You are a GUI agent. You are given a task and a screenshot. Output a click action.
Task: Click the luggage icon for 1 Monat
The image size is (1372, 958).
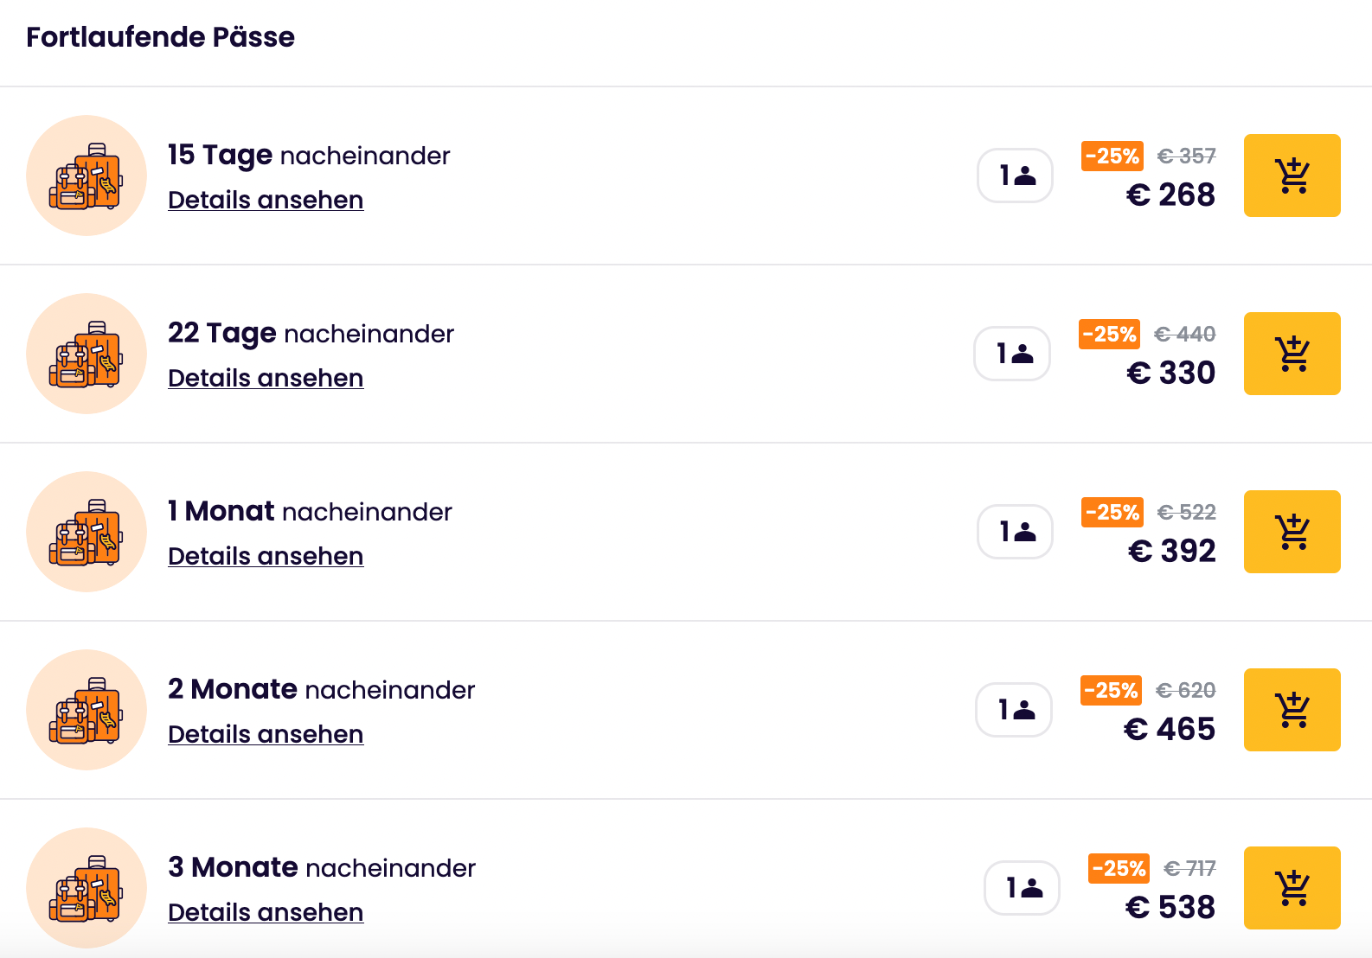[87, 532]
